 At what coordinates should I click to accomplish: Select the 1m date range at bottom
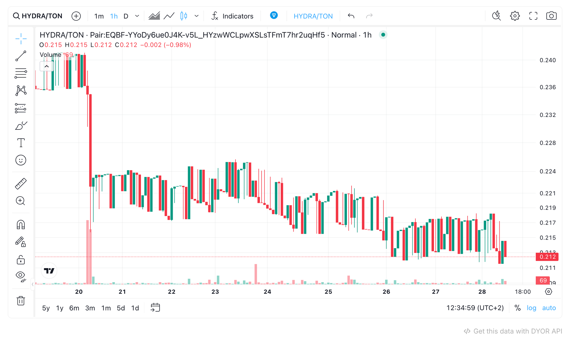106,308
